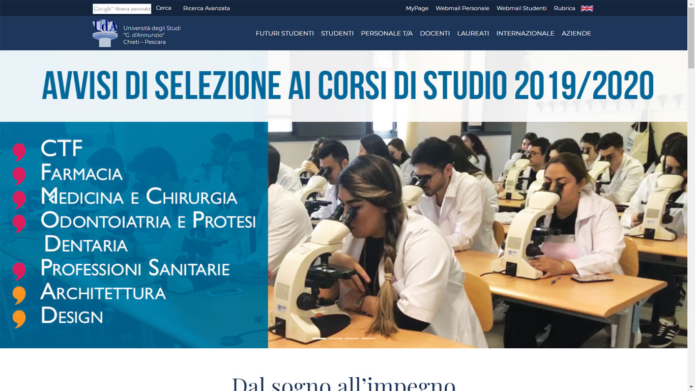Open the Rubrica directory link

(564, 8)
